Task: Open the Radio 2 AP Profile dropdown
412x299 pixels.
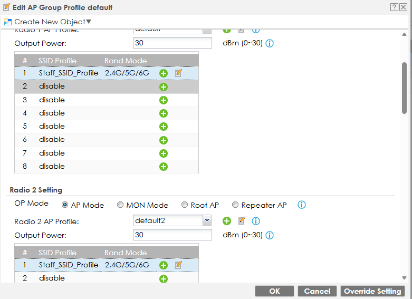Action: [x=207, y=220]
